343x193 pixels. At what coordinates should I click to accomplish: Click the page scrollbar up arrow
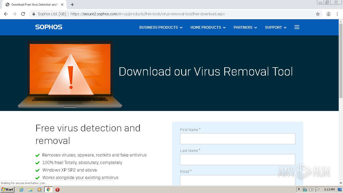341,21
